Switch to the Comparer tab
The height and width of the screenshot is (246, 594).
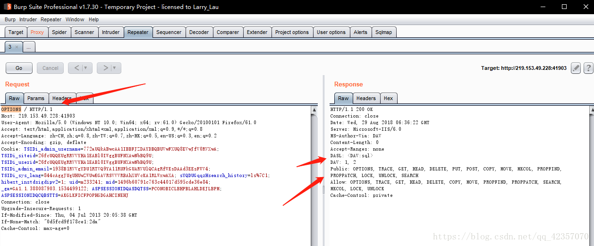[228, 32]
